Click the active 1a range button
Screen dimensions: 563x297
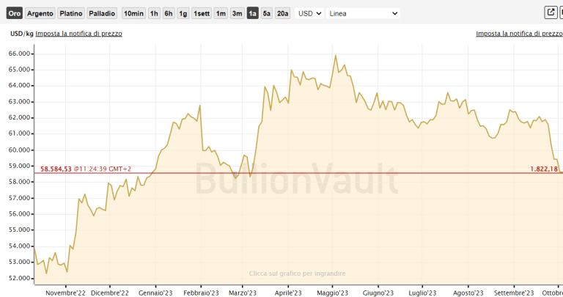[x=253, y=13]
